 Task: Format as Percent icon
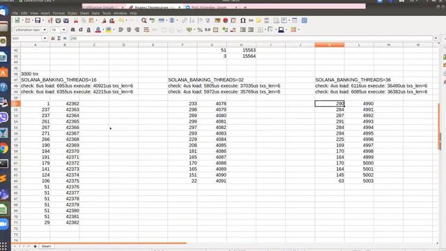coord(200,29)
